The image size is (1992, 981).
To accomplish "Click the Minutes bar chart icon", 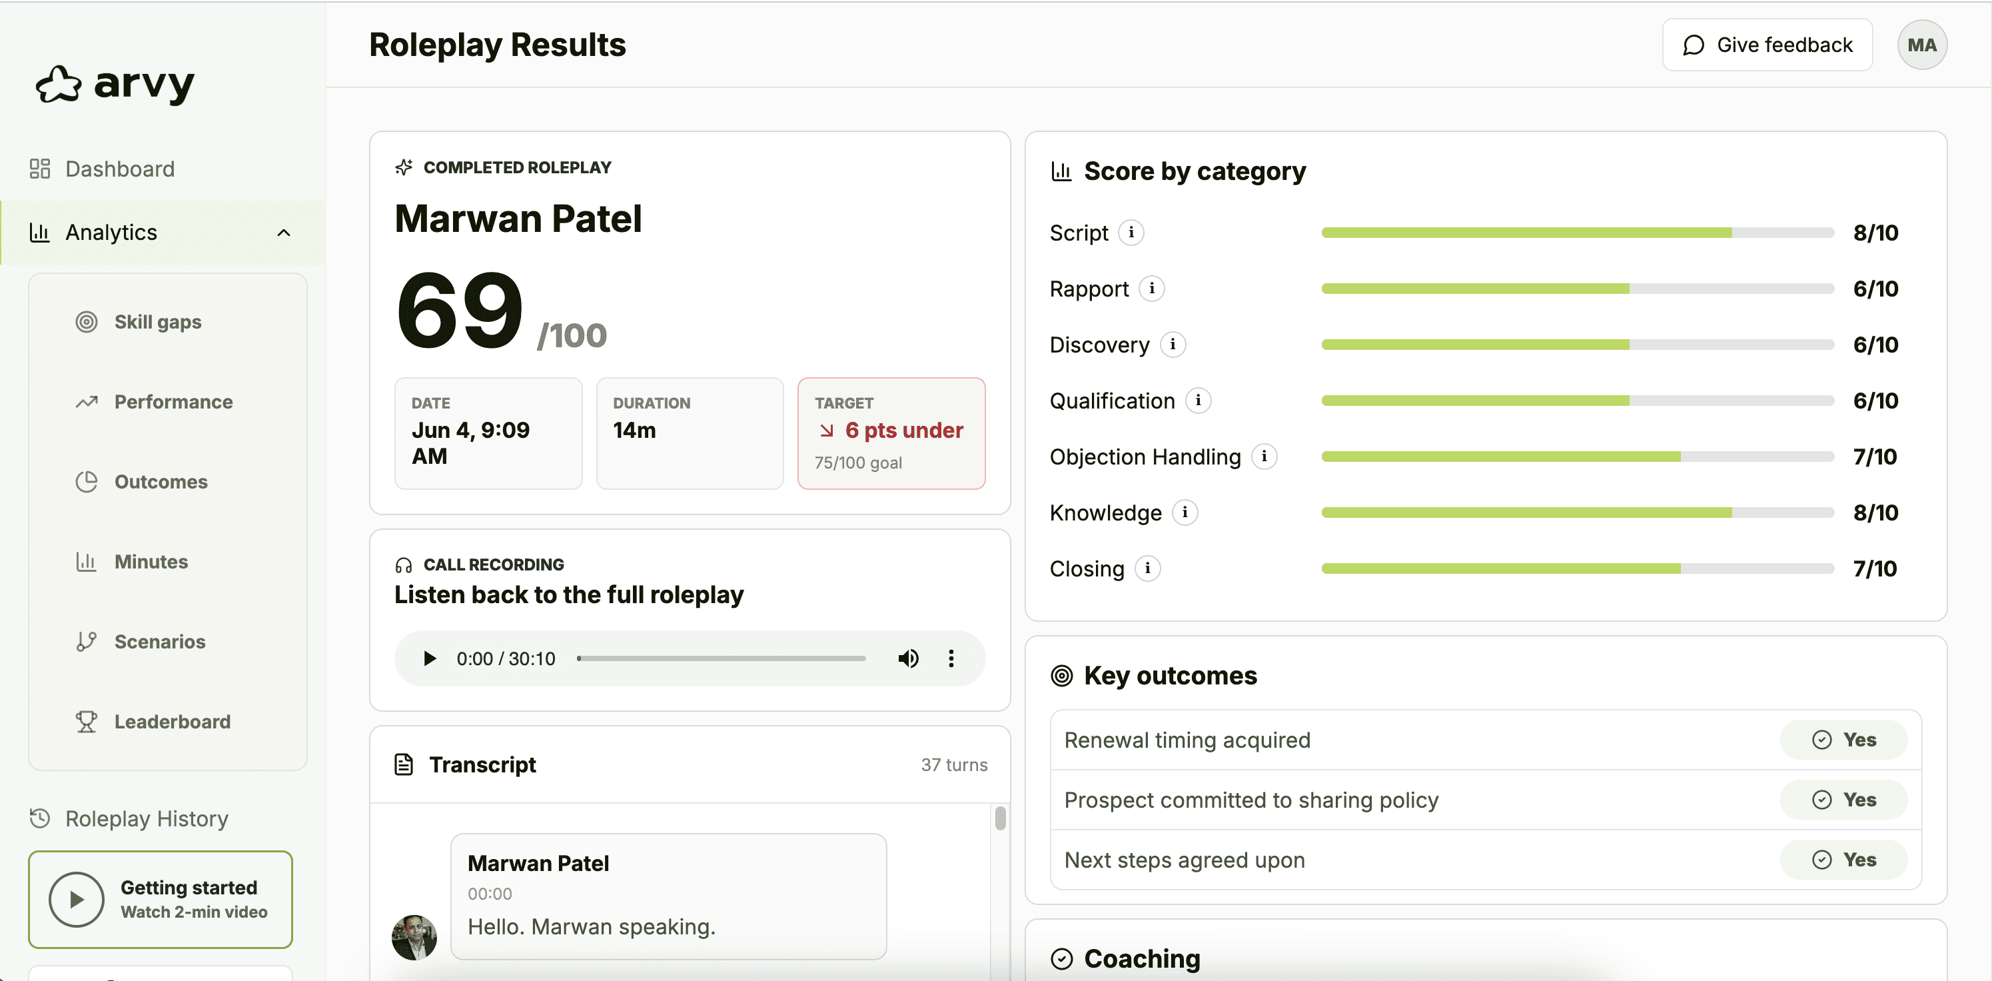I will click(x=87, y=562).
